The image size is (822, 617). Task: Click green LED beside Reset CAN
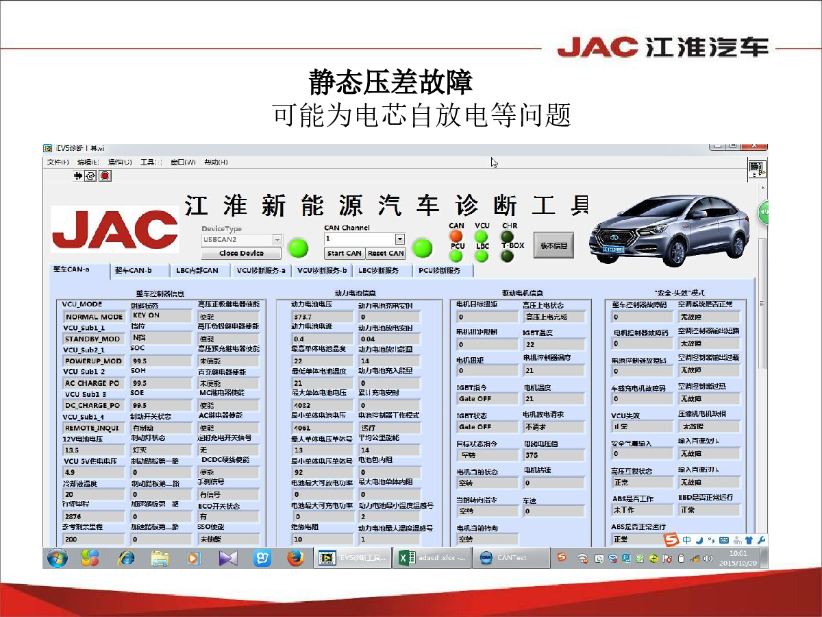(x=423, y=247)
